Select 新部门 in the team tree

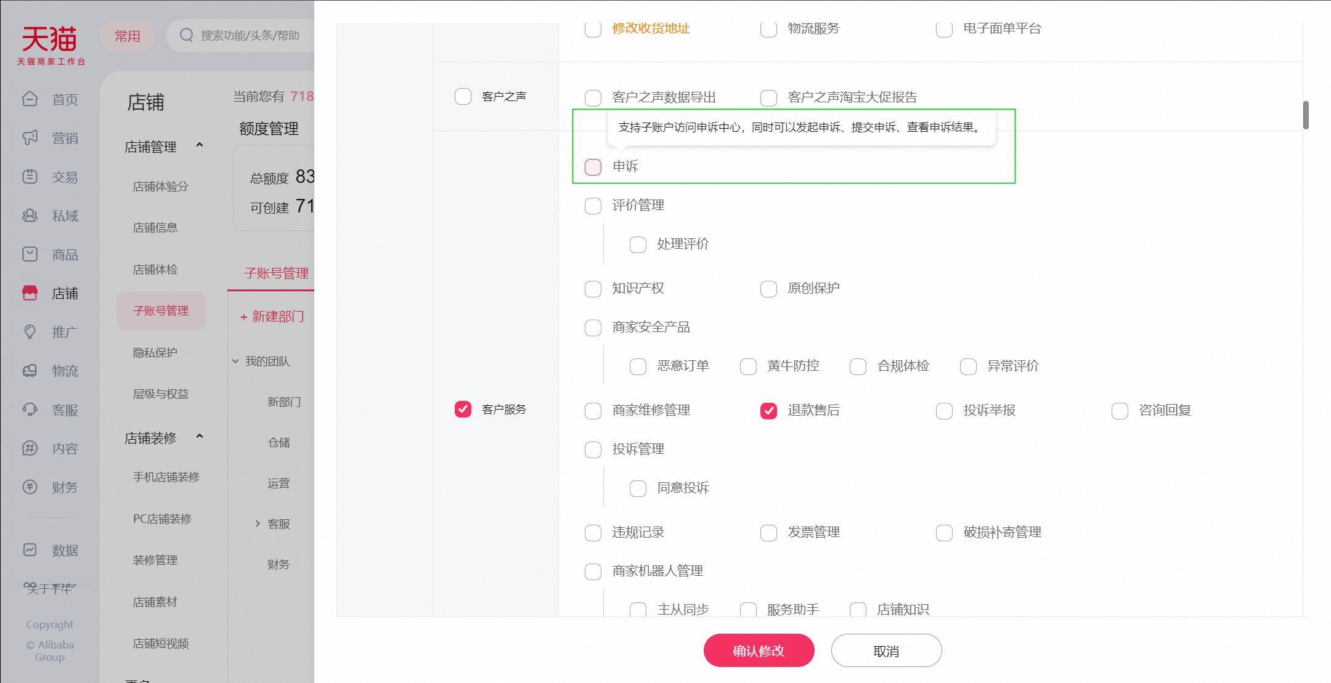pyautogui.click(x=284, y=402)
